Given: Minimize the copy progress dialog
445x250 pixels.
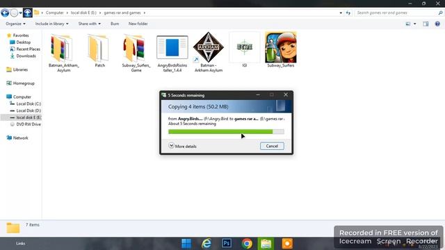Looking at the screenshot, I should 258,95.
